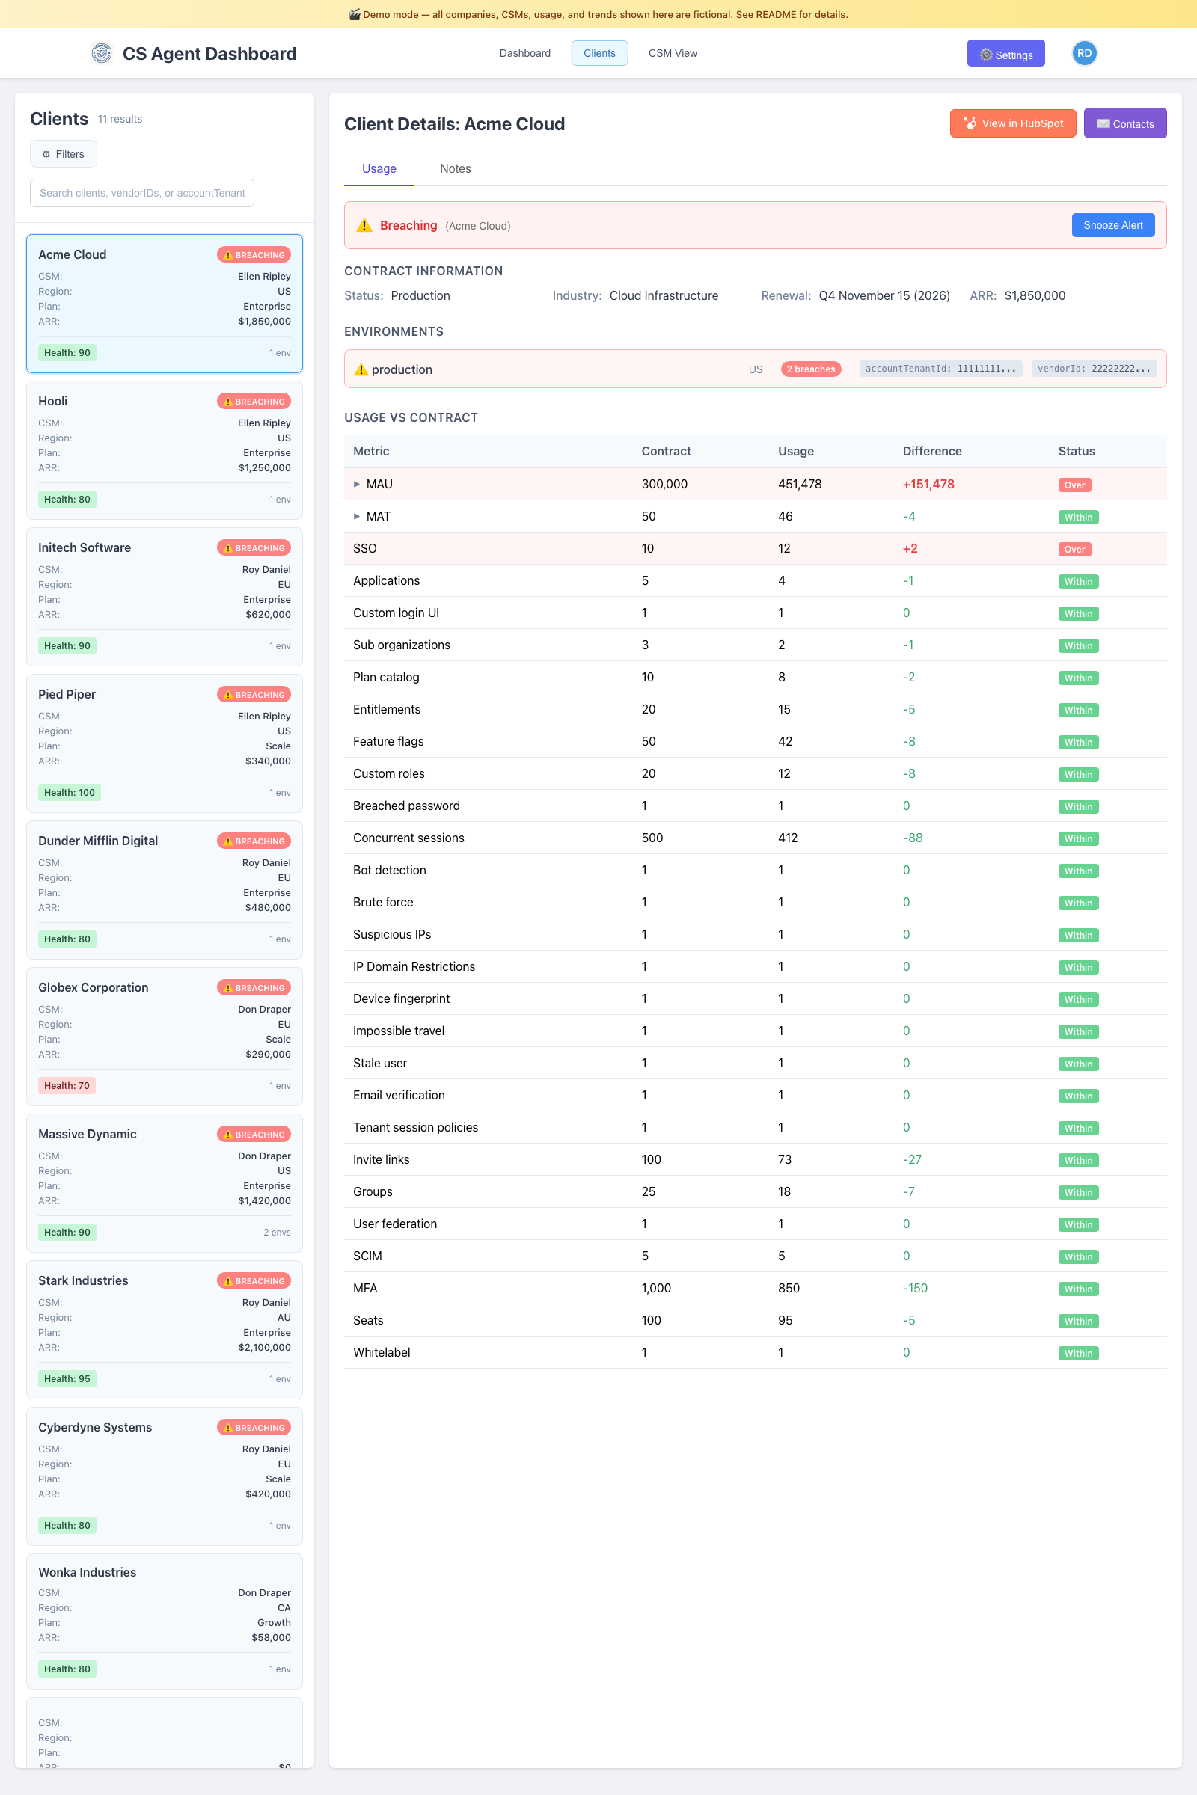The width and height of the screenshot is (1197, 1795).
Task: Select the Stark Industries client card
Action: [164, 1329]
